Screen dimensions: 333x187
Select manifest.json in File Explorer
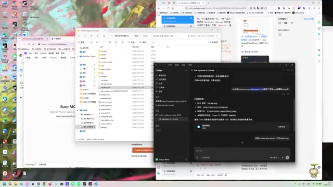pos(106,98)
